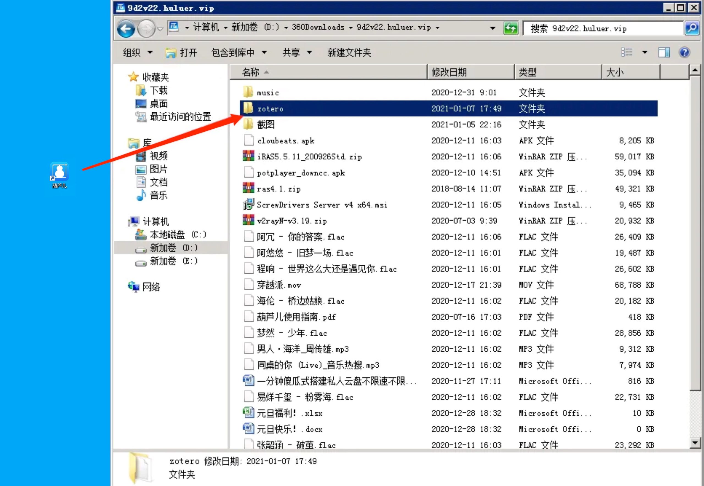
Task: Open the recent pages dropdown beside Forward
Action: pyautogui.click(x=160, y=29)
